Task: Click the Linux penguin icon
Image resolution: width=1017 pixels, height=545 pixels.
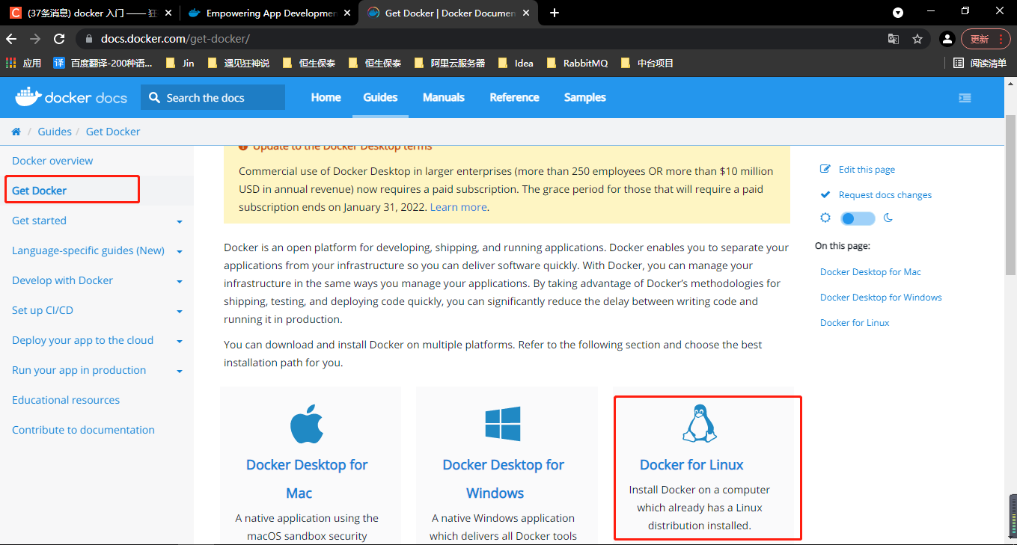Action: (699, 423)
